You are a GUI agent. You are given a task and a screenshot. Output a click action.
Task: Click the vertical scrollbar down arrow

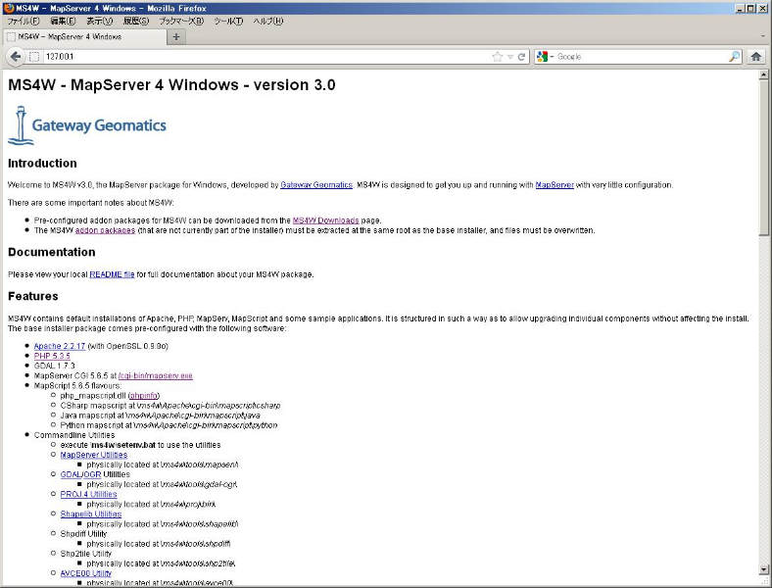click(x=763, y=569)
